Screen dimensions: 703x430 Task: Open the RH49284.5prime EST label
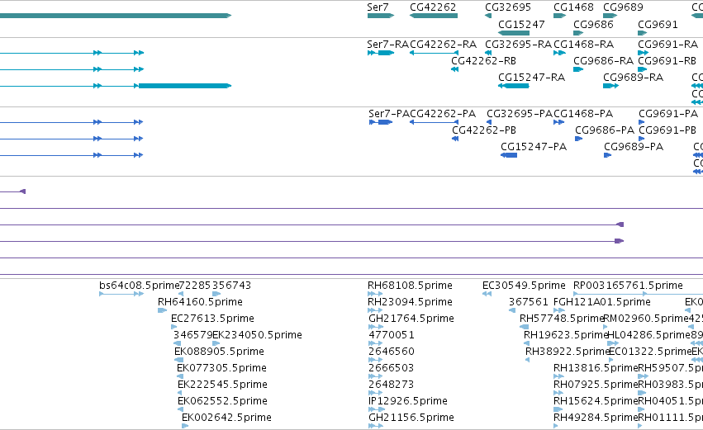point(596,418)
